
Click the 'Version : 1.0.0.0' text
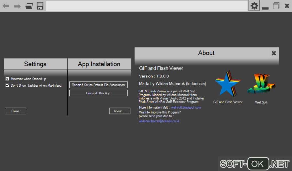click(x=154, y=76)
